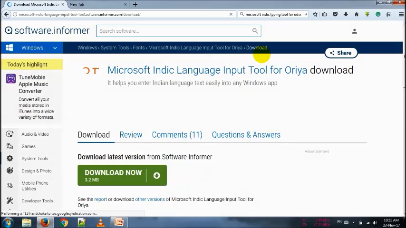Click the TuneMobie Apple Music Converter icon
The image size is (406, 228).
[11, 78]
